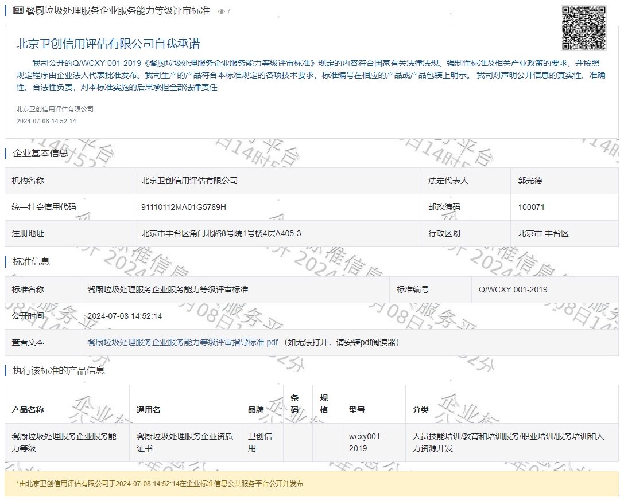This screenshot has width=624, height=501.
Task: Click the section heading 企业基本信息
Action: coord(40,153)
